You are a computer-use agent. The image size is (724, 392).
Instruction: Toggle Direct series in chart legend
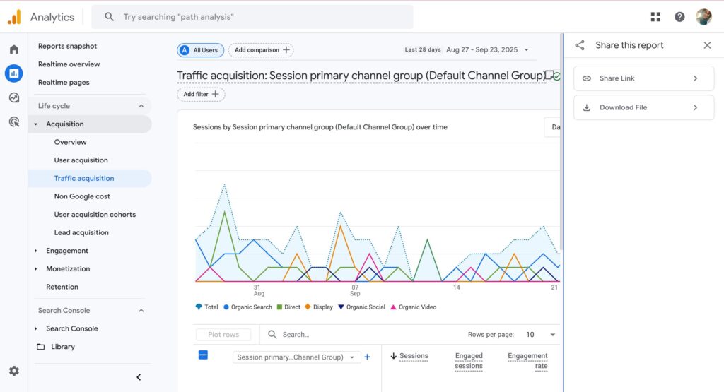click(288, 307)
